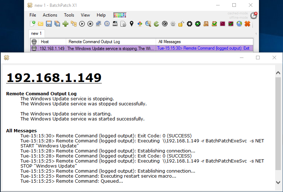Minimize the BatchPatch X1 main window

coord(218,5)
